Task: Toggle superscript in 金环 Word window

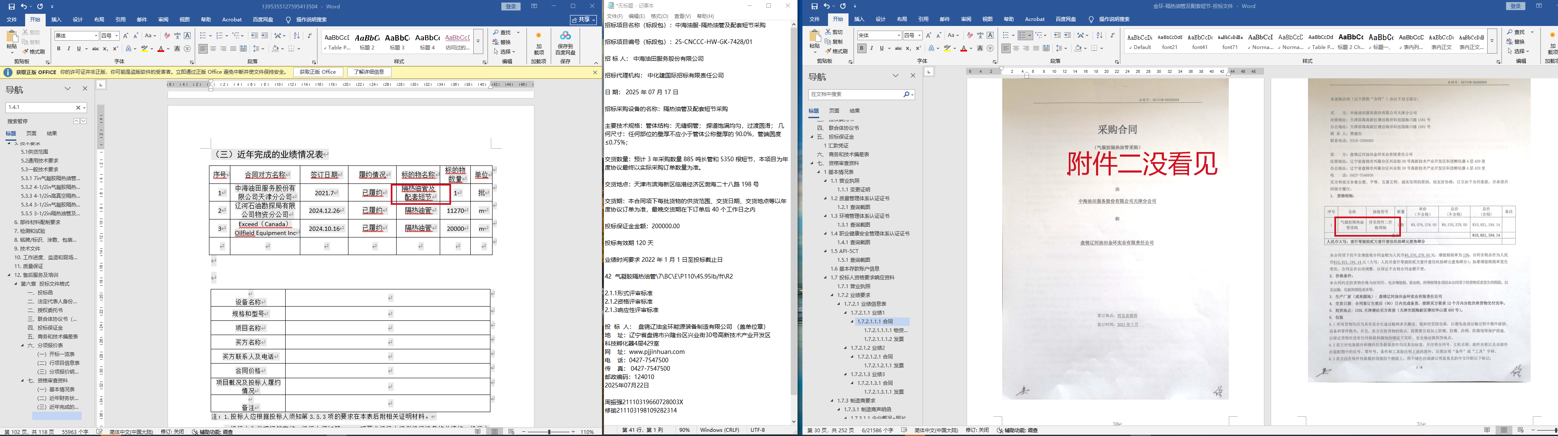Action: (x=919, y=49)
